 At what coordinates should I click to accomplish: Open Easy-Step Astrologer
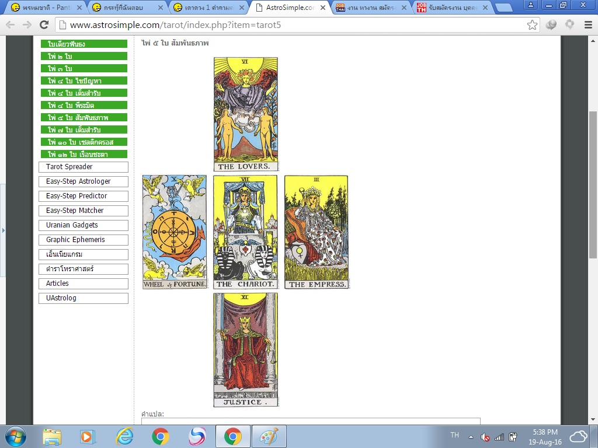click(x=83, y=181)
